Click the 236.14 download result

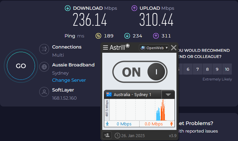click(x=90, y=20)
